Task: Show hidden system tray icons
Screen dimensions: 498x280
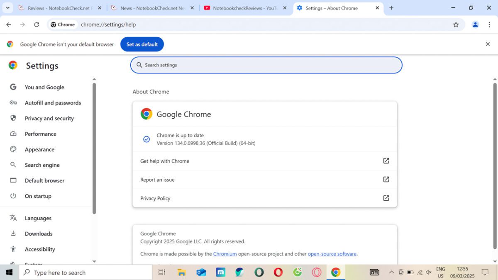Action: [391, 273]
